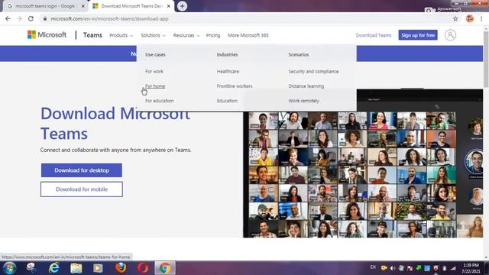
Task: Click the Chrome profile avatar in the toolbar
Action: 470,18
